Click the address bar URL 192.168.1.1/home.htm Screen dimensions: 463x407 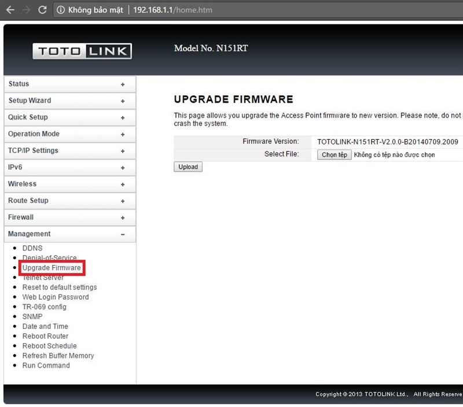[x=172, y=10]
